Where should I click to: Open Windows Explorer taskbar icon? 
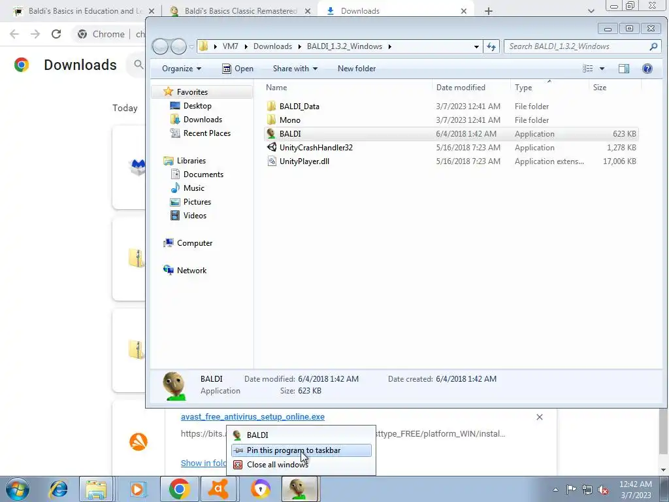(96, 489)
